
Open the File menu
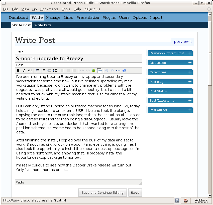[6, 9]
